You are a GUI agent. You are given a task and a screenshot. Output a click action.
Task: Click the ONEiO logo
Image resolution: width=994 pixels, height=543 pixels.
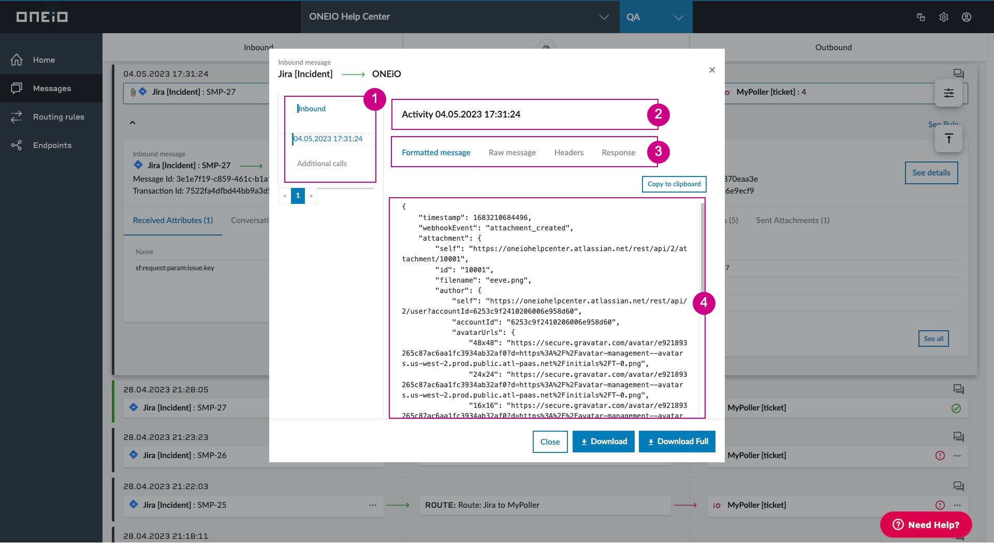pos(42,17)
